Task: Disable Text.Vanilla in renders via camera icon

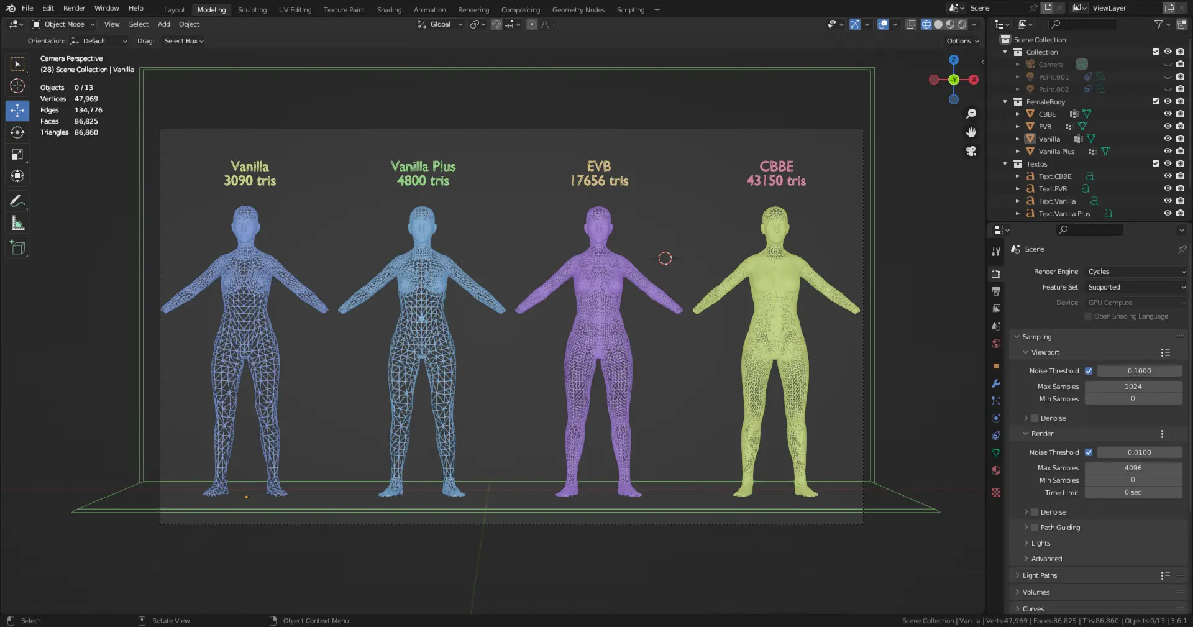Action: [x=1180, y=201]
